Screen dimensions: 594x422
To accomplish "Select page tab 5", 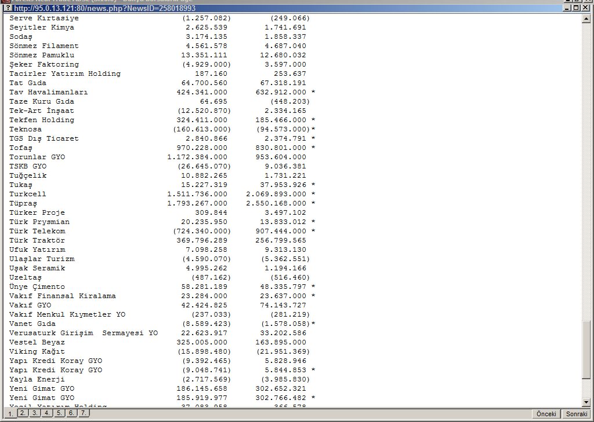I will (x=59, y=413).
